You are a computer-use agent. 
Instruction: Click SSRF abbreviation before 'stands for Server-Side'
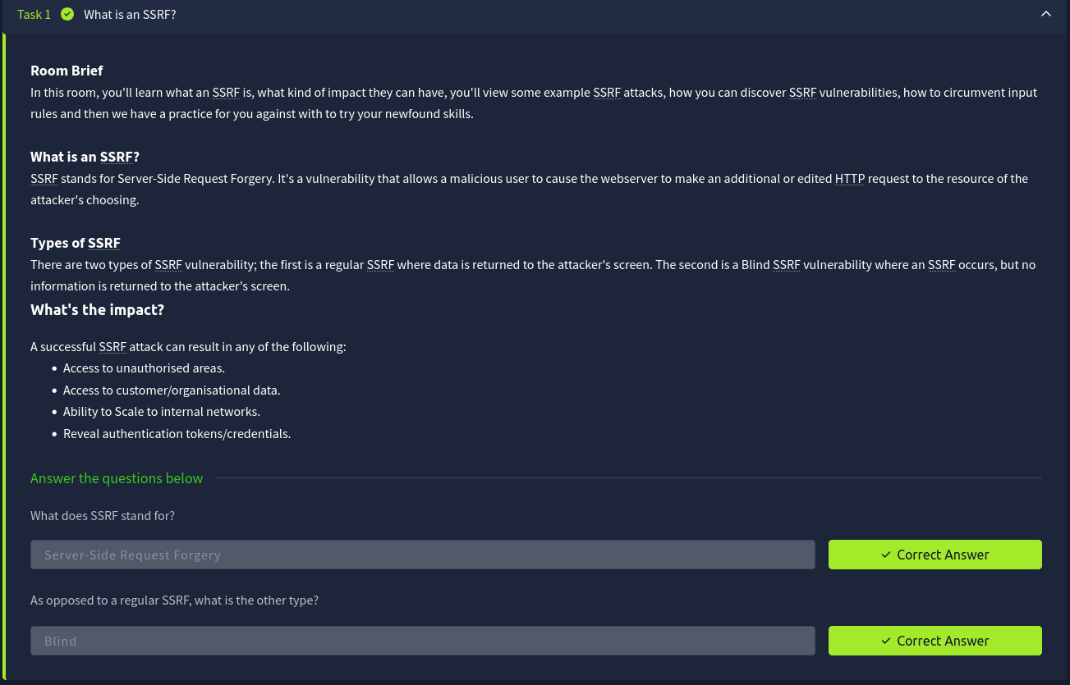click(x=44, y=179)
